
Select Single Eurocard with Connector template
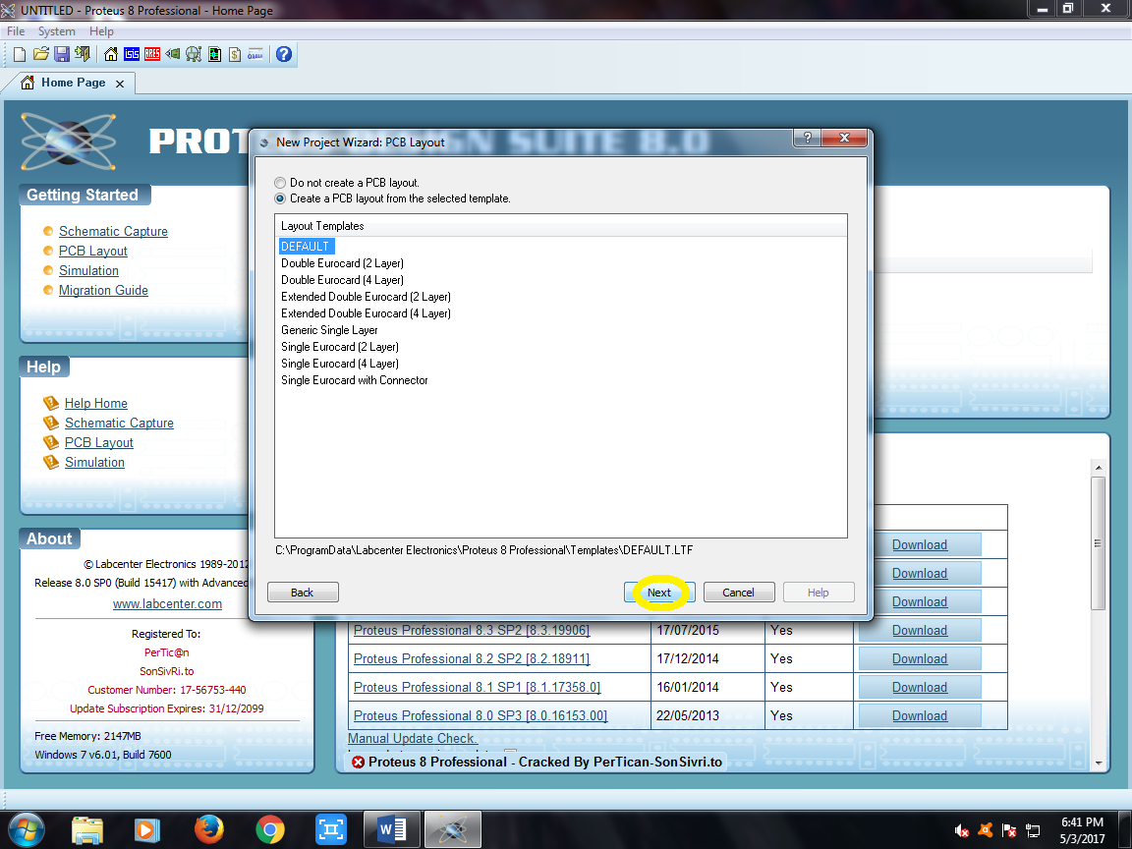pos(355,379)
